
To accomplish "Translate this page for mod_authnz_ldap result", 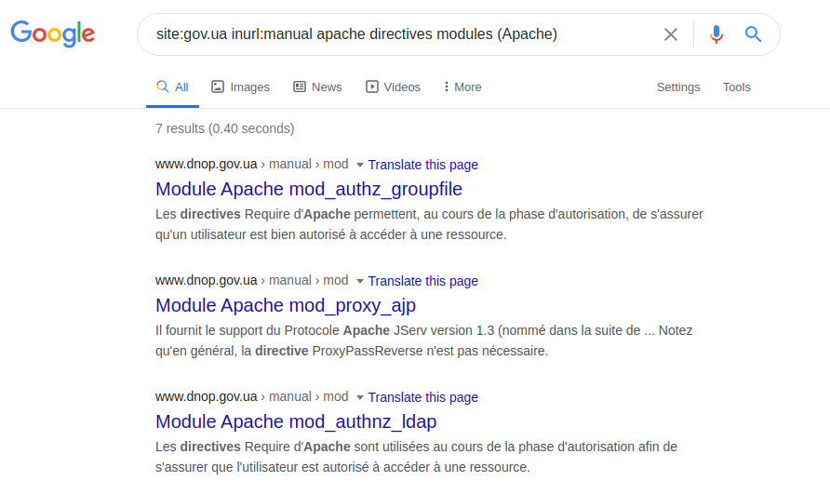I will pyautogui.click(x=423, y=397).
